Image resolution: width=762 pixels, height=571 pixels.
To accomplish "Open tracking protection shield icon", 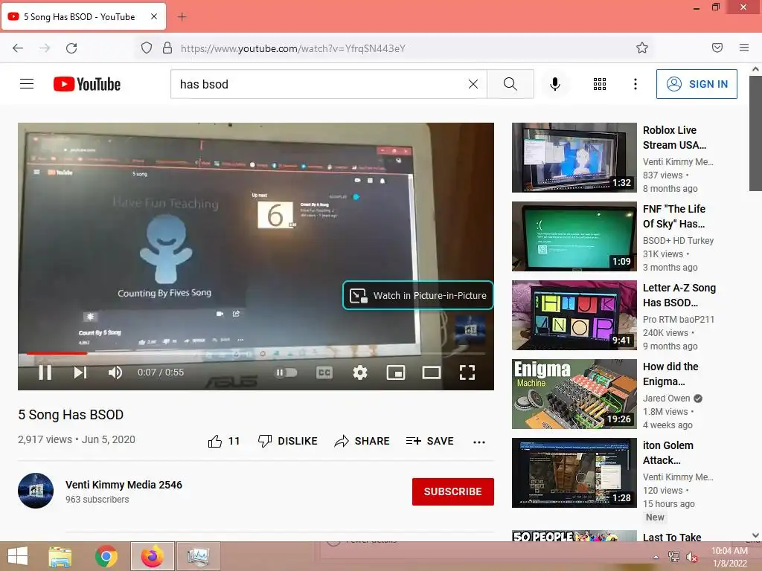I will pyautogui.click(x=147, y=48).
